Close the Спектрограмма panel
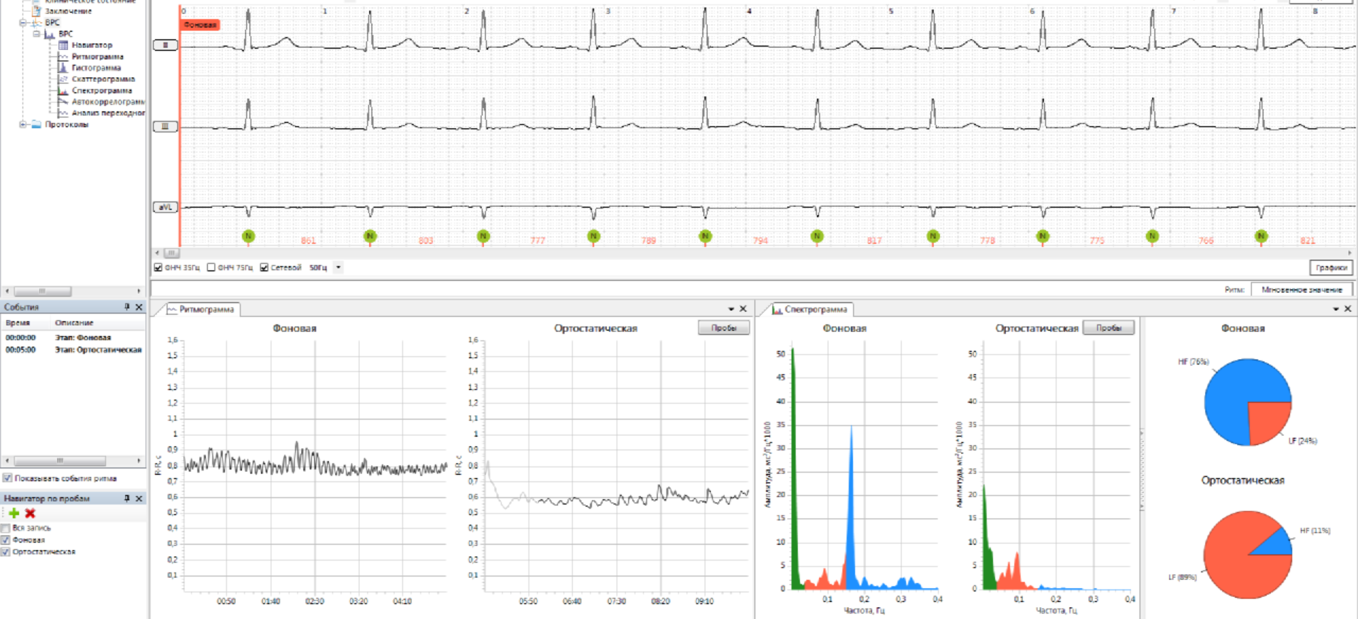Screen dimensions: 1358x619 1347,309
